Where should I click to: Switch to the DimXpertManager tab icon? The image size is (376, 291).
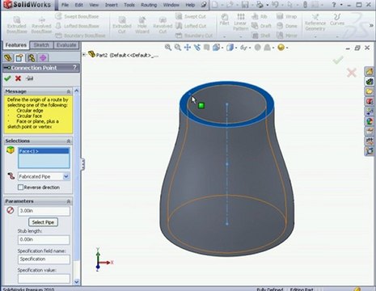click(43, 57)
